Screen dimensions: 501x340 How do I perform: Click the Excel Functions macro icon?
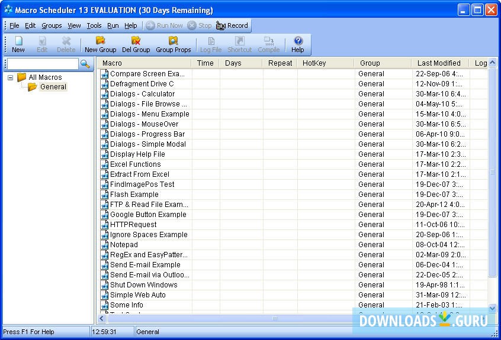[104, 164]
